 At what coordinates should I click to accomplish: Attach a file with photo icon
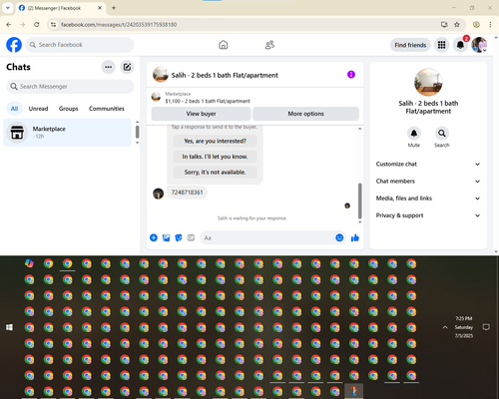[x=166, y=237]
